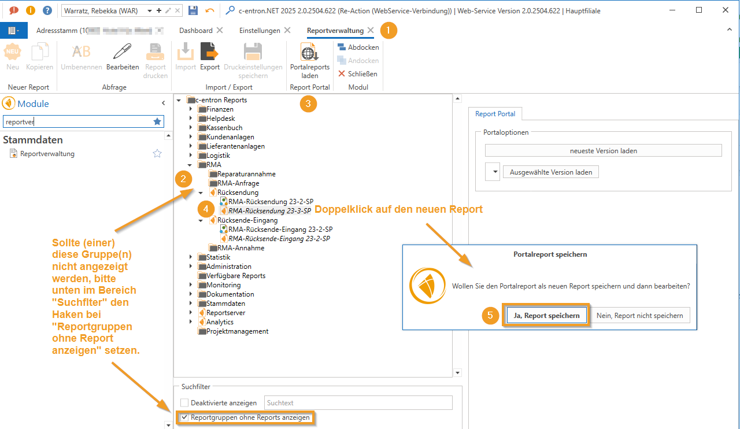
Task: Collapse the RMA folder node
Action: (191, 165)
